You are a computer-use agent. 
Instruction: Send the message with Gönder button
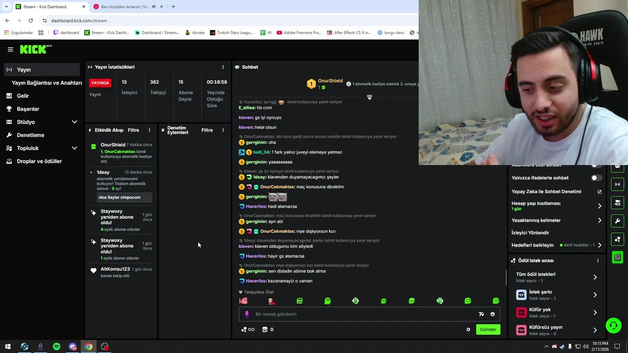click(x=488, y=329)
